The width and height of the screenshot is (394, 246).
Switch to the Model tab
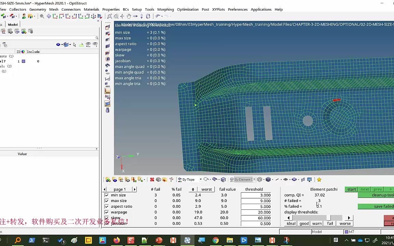[13, 24]
